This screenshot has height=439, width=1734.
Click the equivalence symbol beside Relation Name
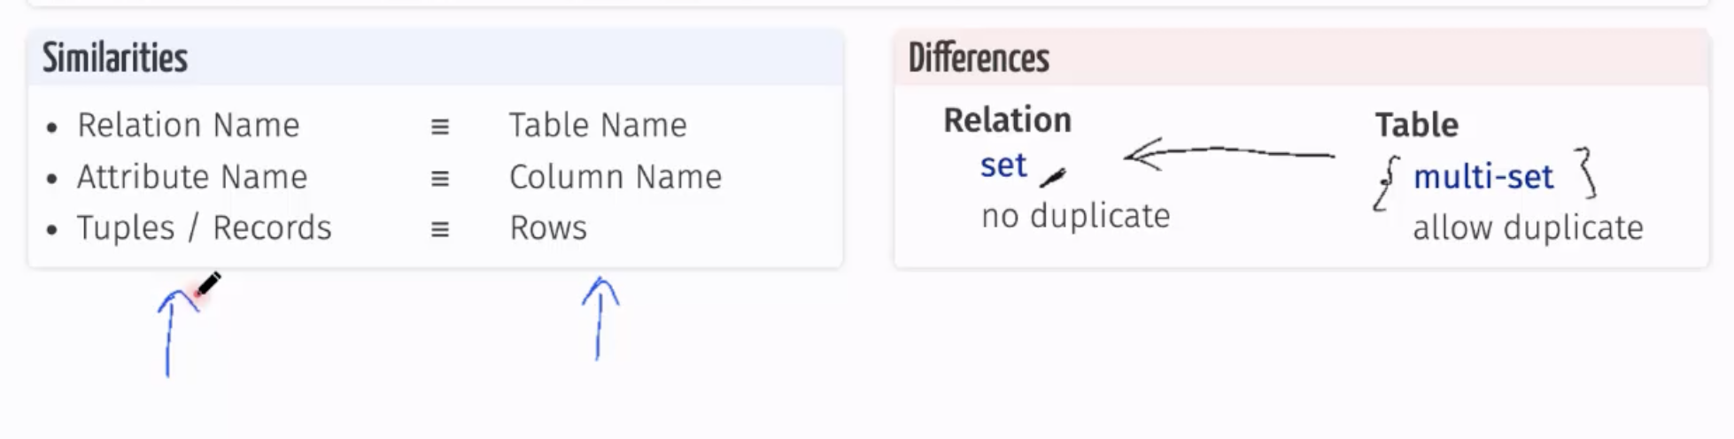(439, 127)
